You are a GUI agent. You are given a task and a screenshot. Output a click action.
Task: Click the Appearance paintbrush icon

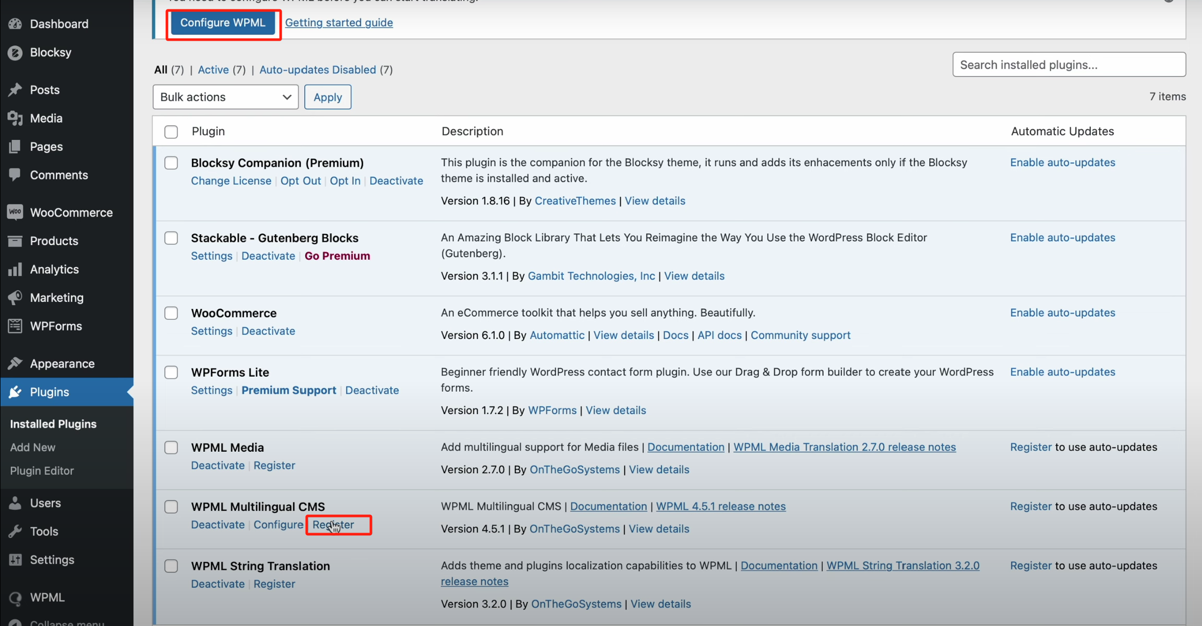click(x=15, y=363)
